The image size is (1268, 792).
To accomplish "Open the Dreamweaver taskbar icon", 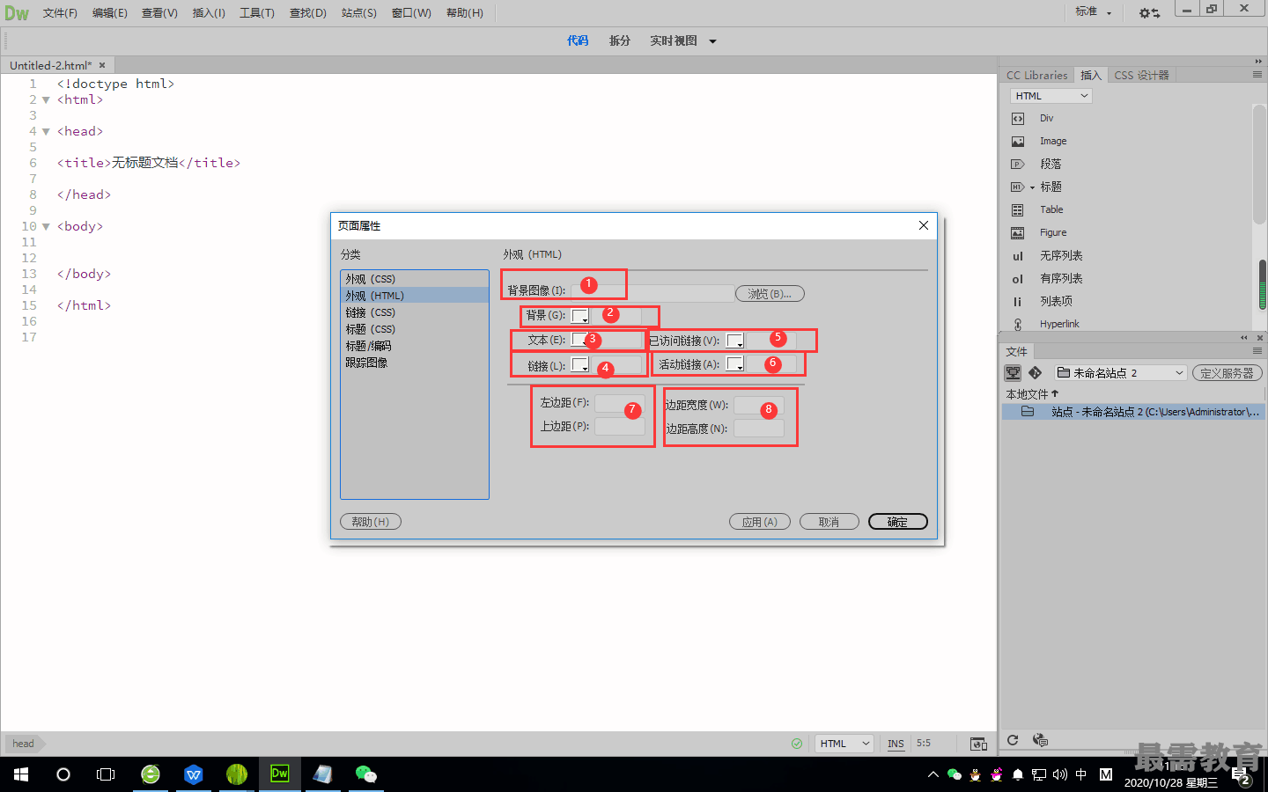I will 279,774.
